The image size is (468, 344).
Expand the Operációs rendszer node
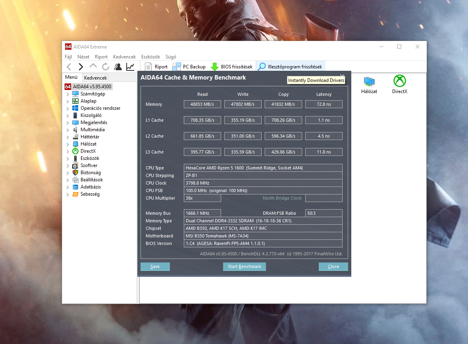(68, 109)
